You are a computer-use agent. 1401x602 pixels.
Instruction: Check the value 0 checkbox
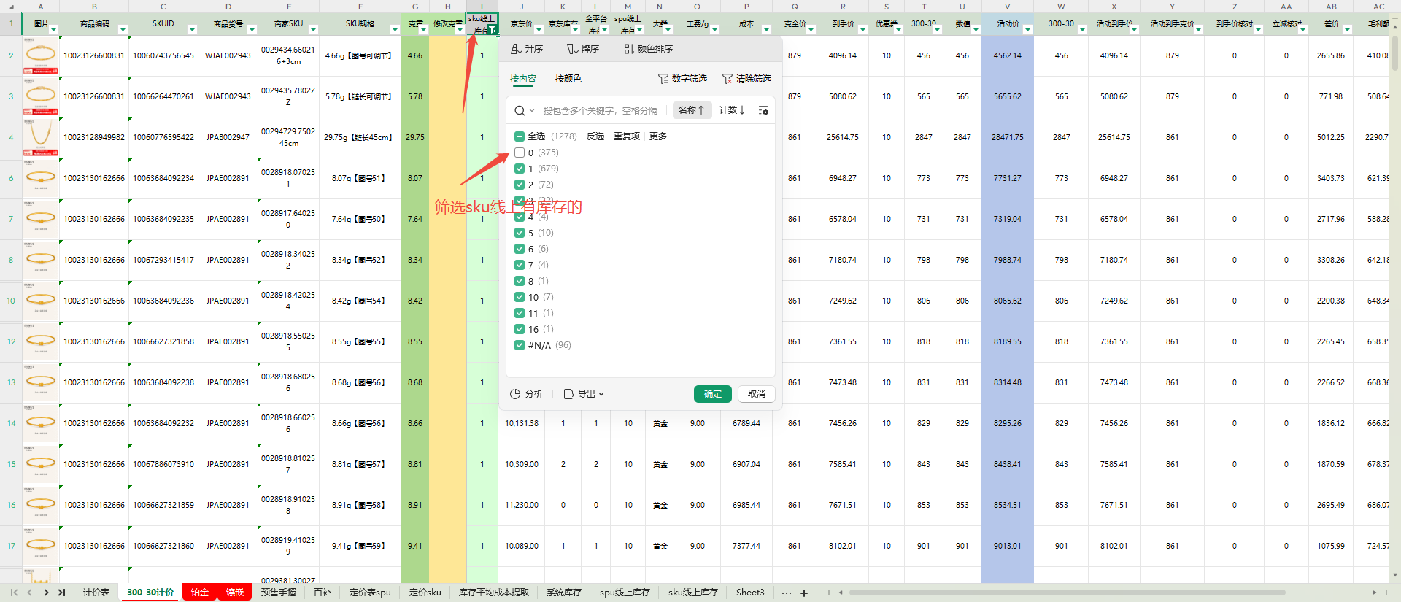[520, 153]
